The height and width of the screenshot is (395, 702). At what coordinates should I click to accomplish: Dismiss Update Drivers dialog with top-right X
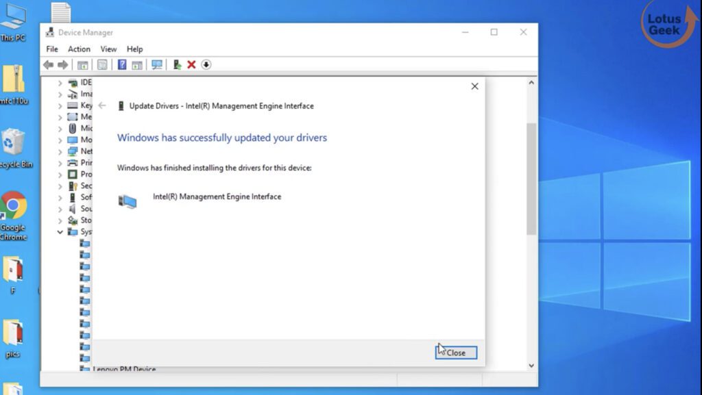pyautogui.click(x=474, y=86)
